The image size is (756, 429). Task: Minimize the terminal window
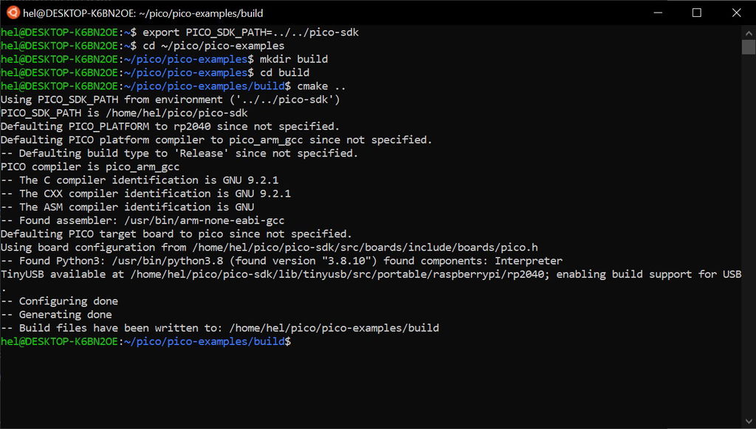[655, 13]
